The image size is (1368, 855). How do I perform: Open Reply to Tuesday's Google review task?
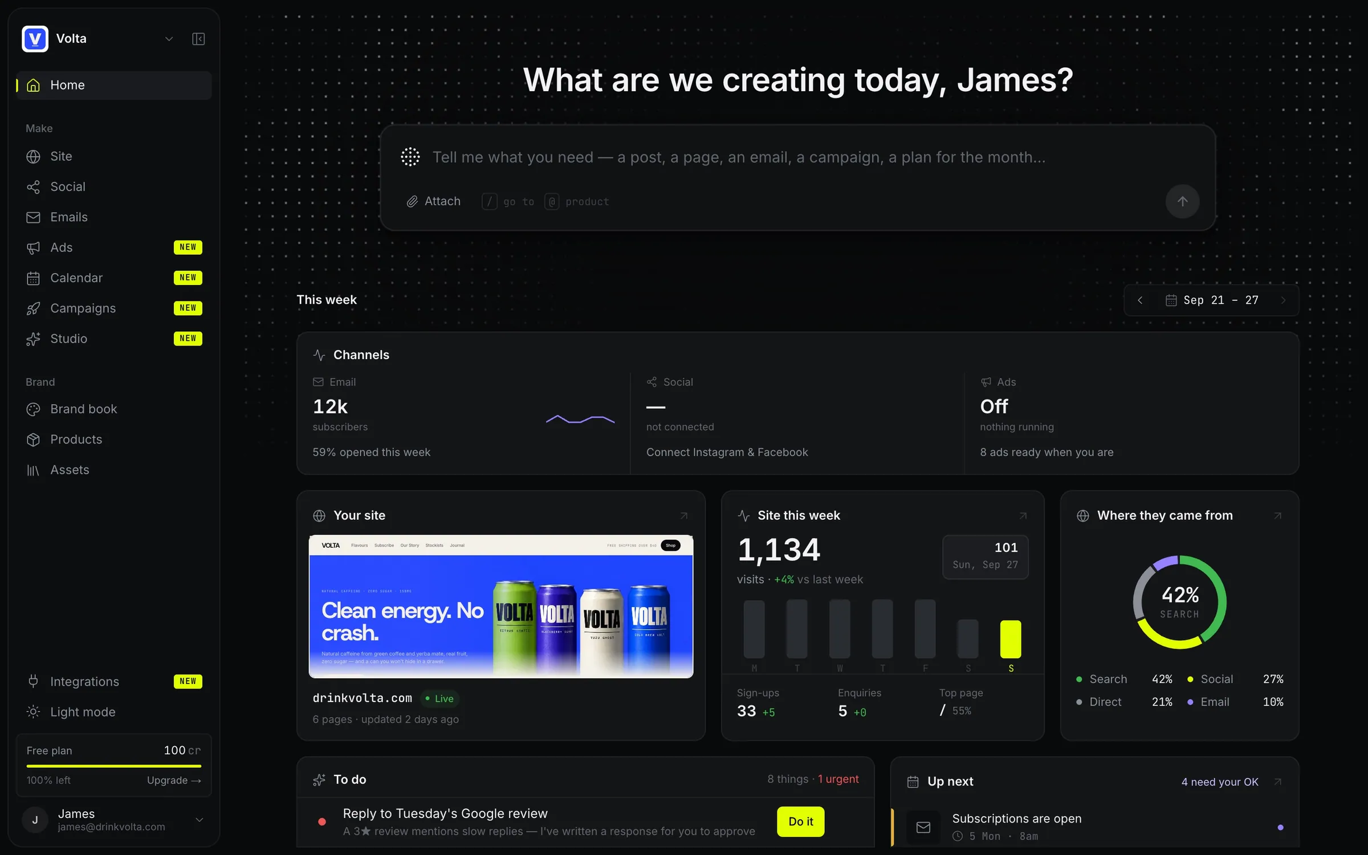coord(585,822)
